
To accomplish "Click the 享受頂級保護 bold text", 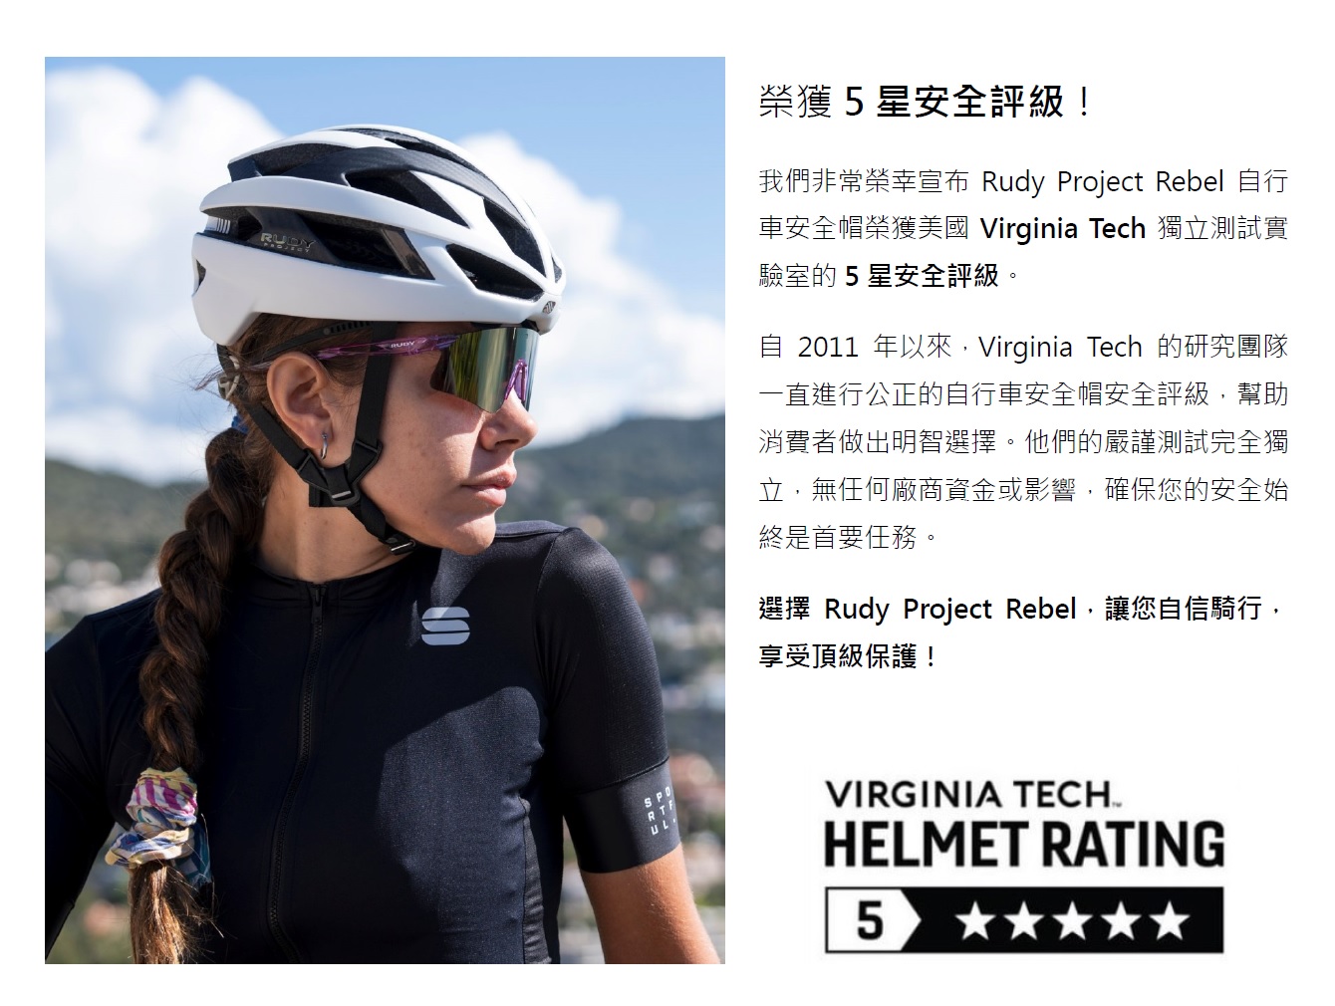I will coord(848,656).
